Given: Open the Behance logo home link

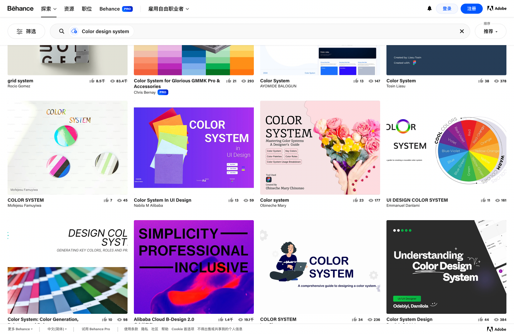Looking at the screenshot, I should (21, 9).
